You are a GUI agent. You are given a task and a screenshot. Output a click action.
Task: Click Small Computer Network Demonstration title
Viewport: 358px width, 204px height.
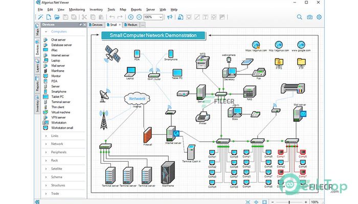[x=153, y=36]
